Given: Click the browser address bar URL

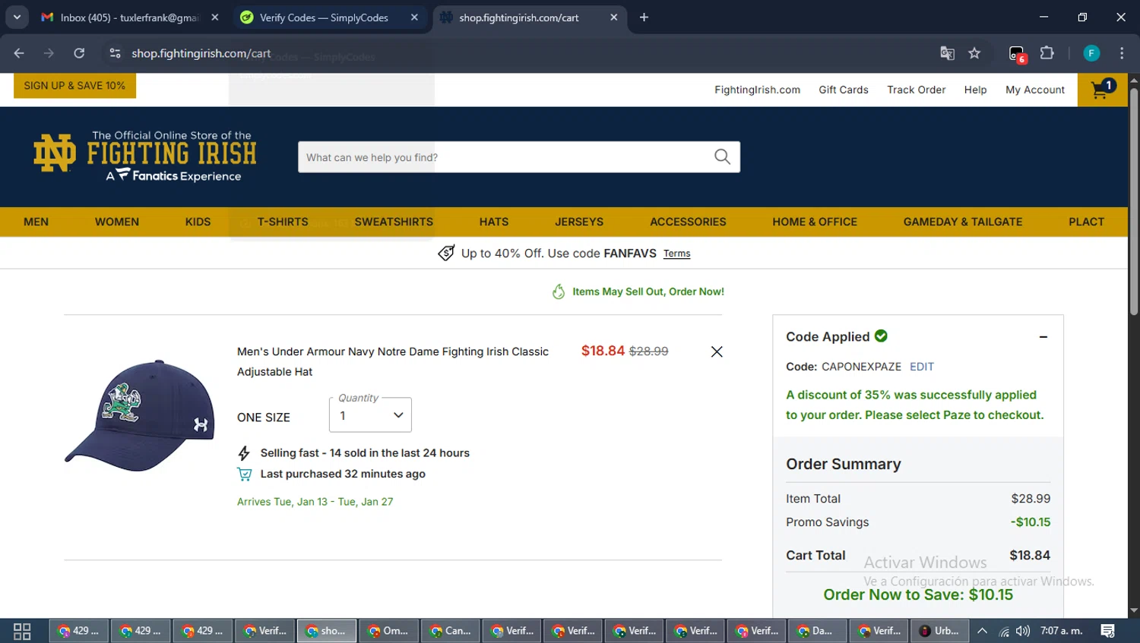Looking at the screenshot, I should [201, 53].
